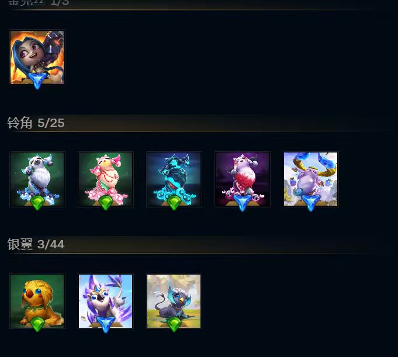Image resolution: width=398 pixels, height=357 pixels.
Task: Click blue star gem on golden-horned 铃角
Action: (311, 203)
